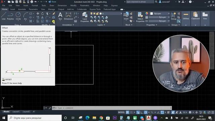Toggle the drawing grid display
This screenshot has height=121, width=215.
click(128, 112)
